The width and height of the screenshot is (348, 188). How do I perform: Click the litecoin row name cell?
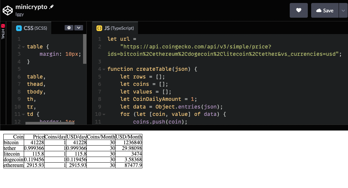point(14,154)
